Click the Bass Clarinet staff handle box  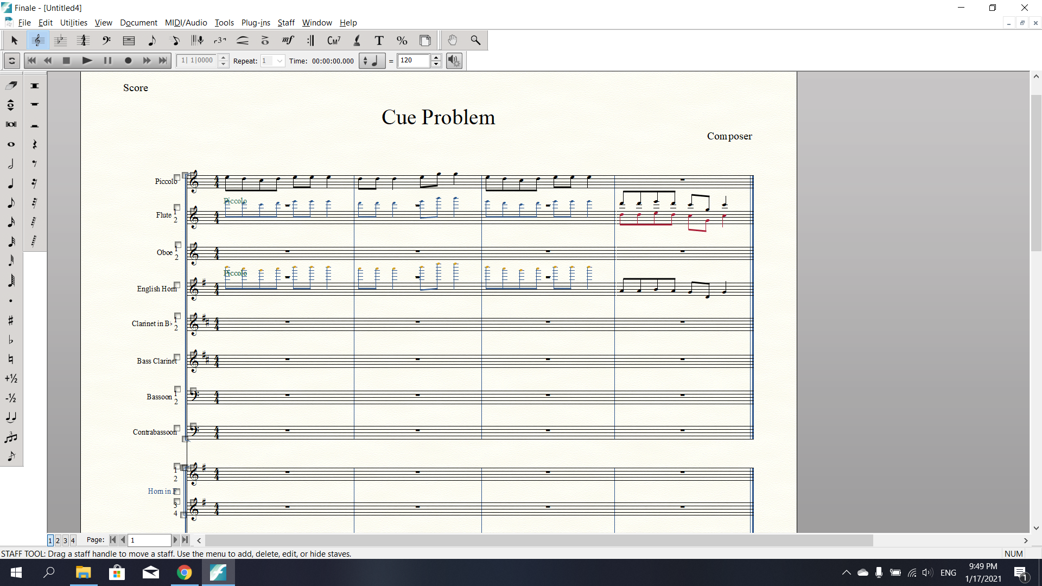177,358
